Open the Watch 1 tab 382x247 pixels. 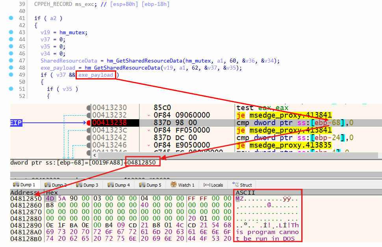pyautogui.click(x=182, y=185)
